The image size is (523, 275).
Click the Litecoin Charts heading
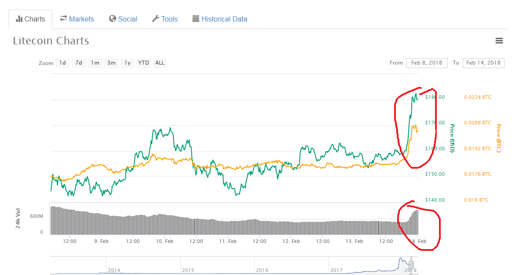coord(51,40)
